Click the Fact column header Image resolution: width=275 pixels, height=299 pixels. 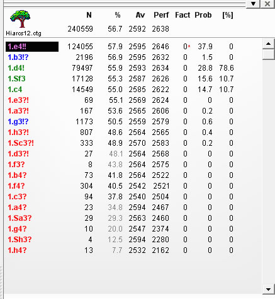182,15
